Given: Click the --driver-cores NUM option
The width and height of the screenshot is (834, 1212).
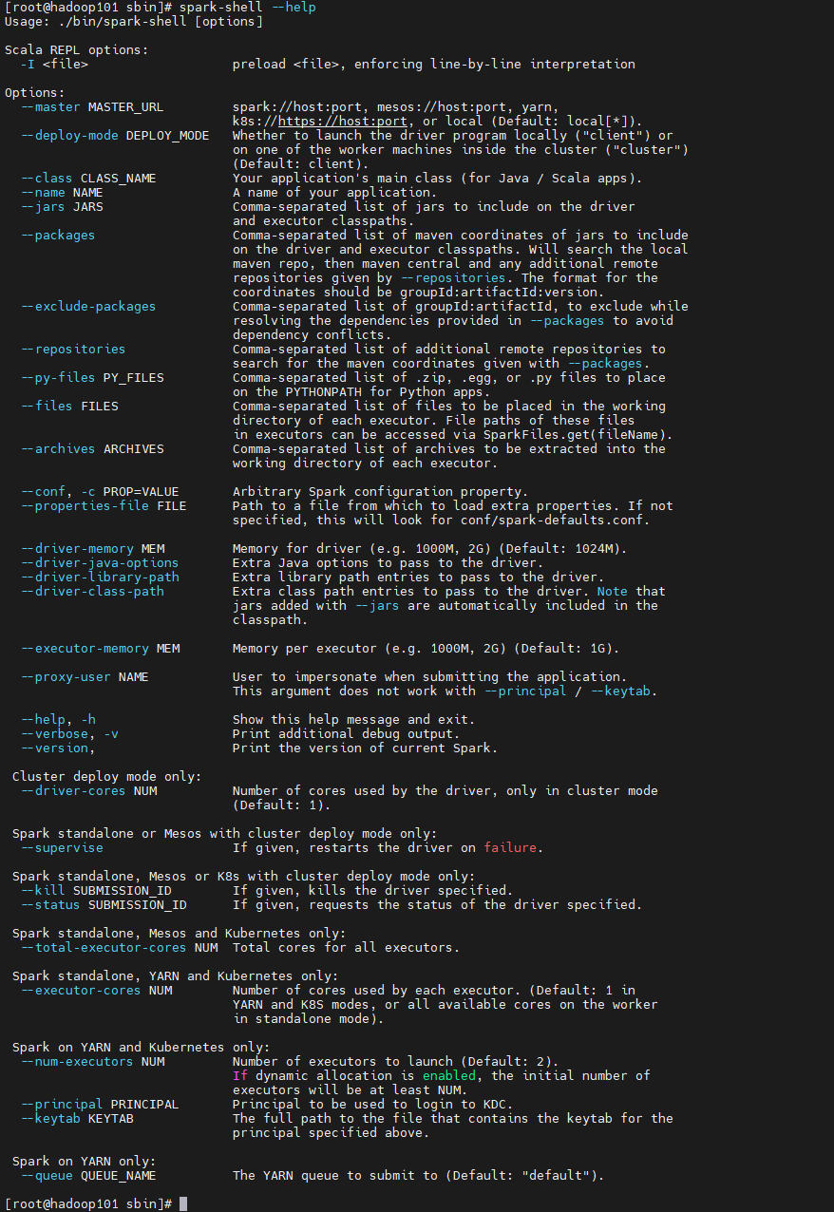Looking at the screenshot, I should (x=88, y=790).
